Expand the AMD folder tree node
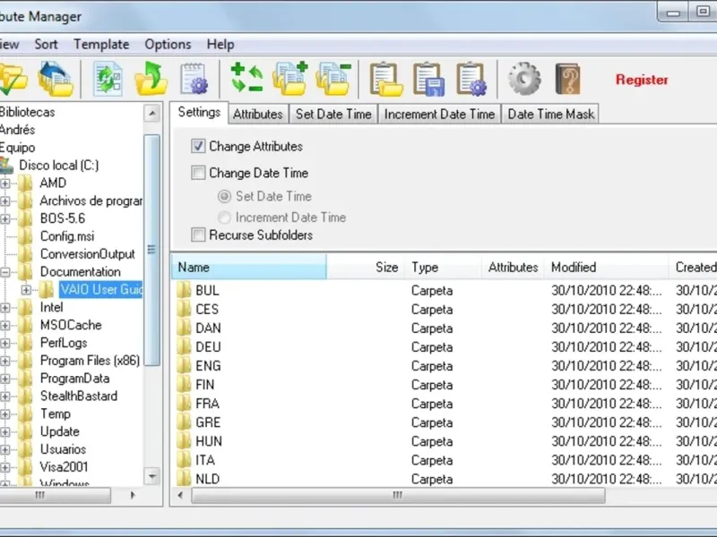The width and height of the screenshot is (717, 537). tap(5, 183)
